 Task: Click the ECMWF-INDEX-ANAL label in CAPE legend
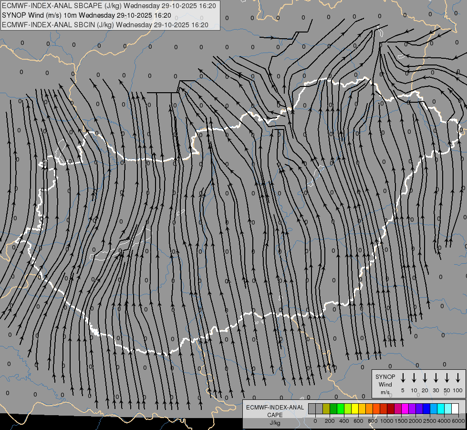pyautogui.click(x=275, y=408)
